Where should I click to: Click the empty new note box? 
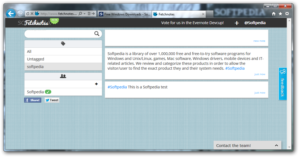tap(186, 38)
